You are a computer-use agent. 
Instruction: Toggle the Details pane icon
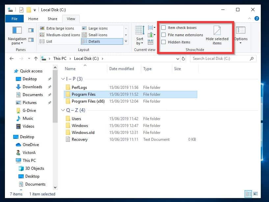click(31, 40)
